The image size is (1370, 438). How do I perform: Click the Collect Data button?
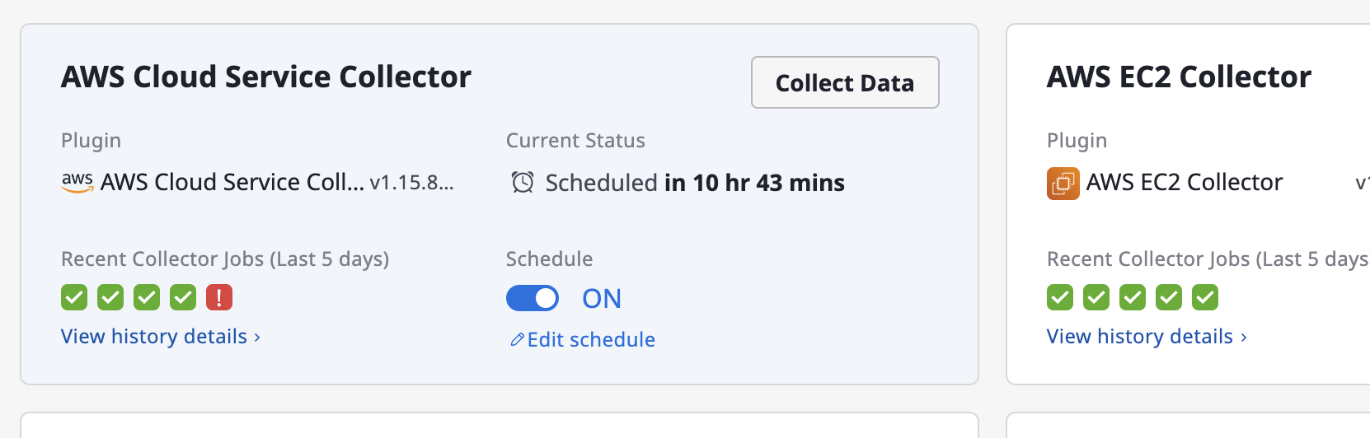[x=845, y=82]
